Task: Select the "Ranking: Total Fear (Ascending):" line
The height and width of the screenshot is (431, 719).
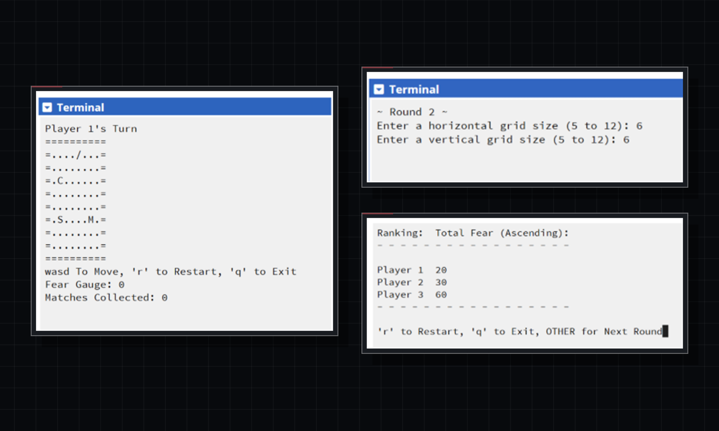Action: pyautogui.click(x=473, y=233)
